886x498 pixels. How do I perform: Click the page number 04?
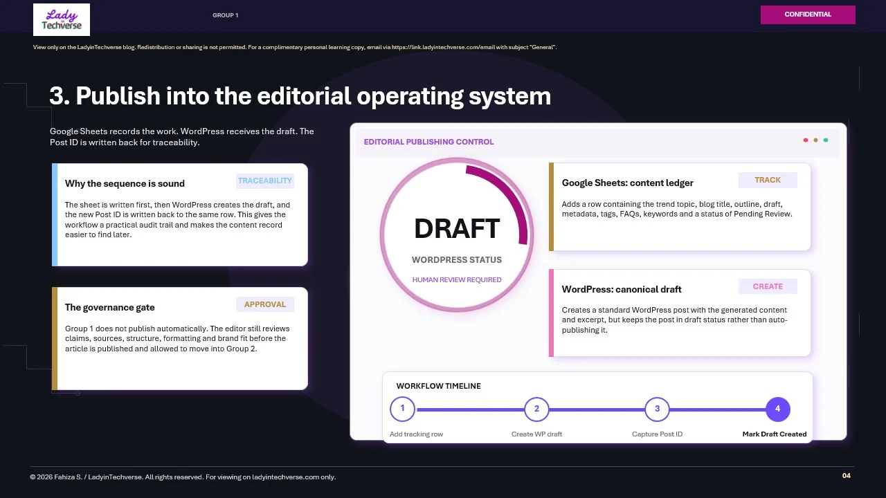coord(847,476)
